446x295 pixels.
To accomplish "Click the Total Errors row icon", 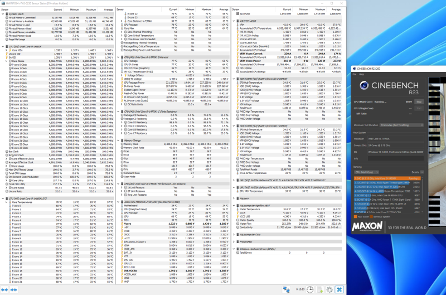I will point(238,253).
